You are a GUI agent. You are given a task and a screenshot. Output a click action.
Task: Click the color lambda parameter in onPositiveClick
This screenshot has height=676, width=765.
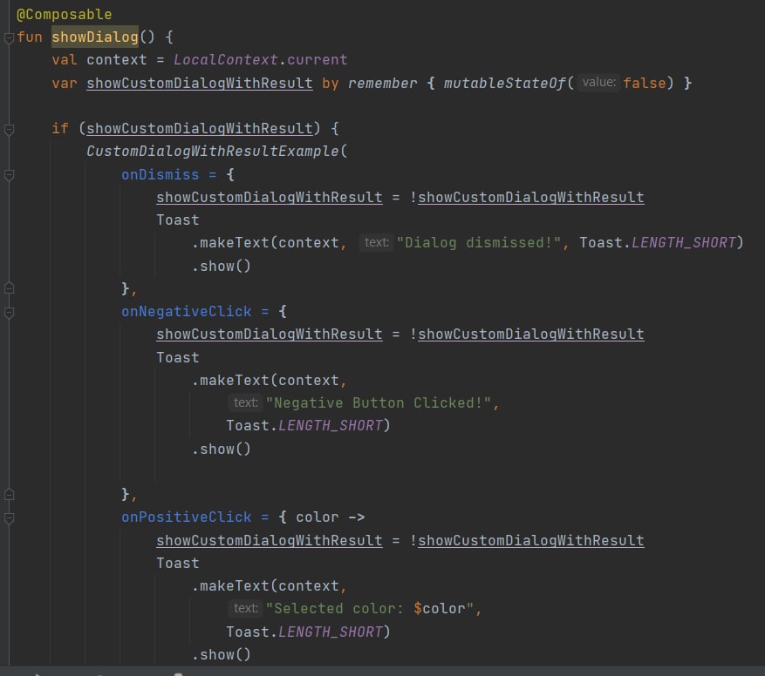318,517
